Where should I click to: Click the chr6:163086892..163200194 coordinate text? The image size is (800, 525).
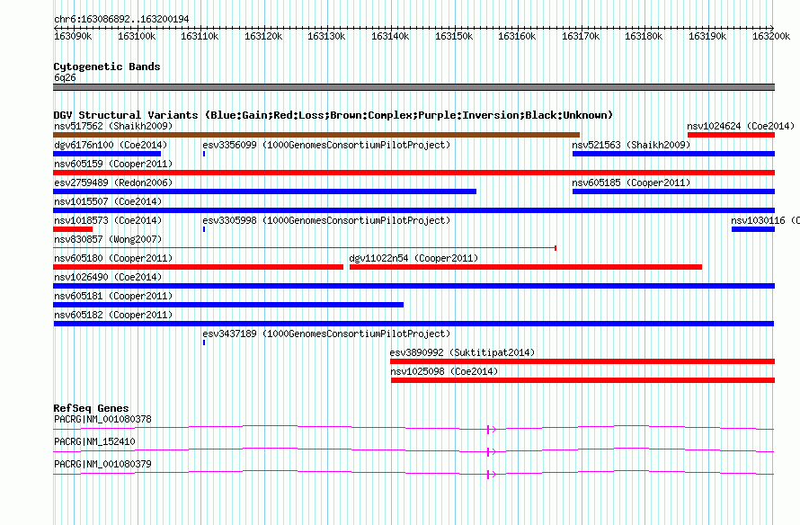pos(121,19)
